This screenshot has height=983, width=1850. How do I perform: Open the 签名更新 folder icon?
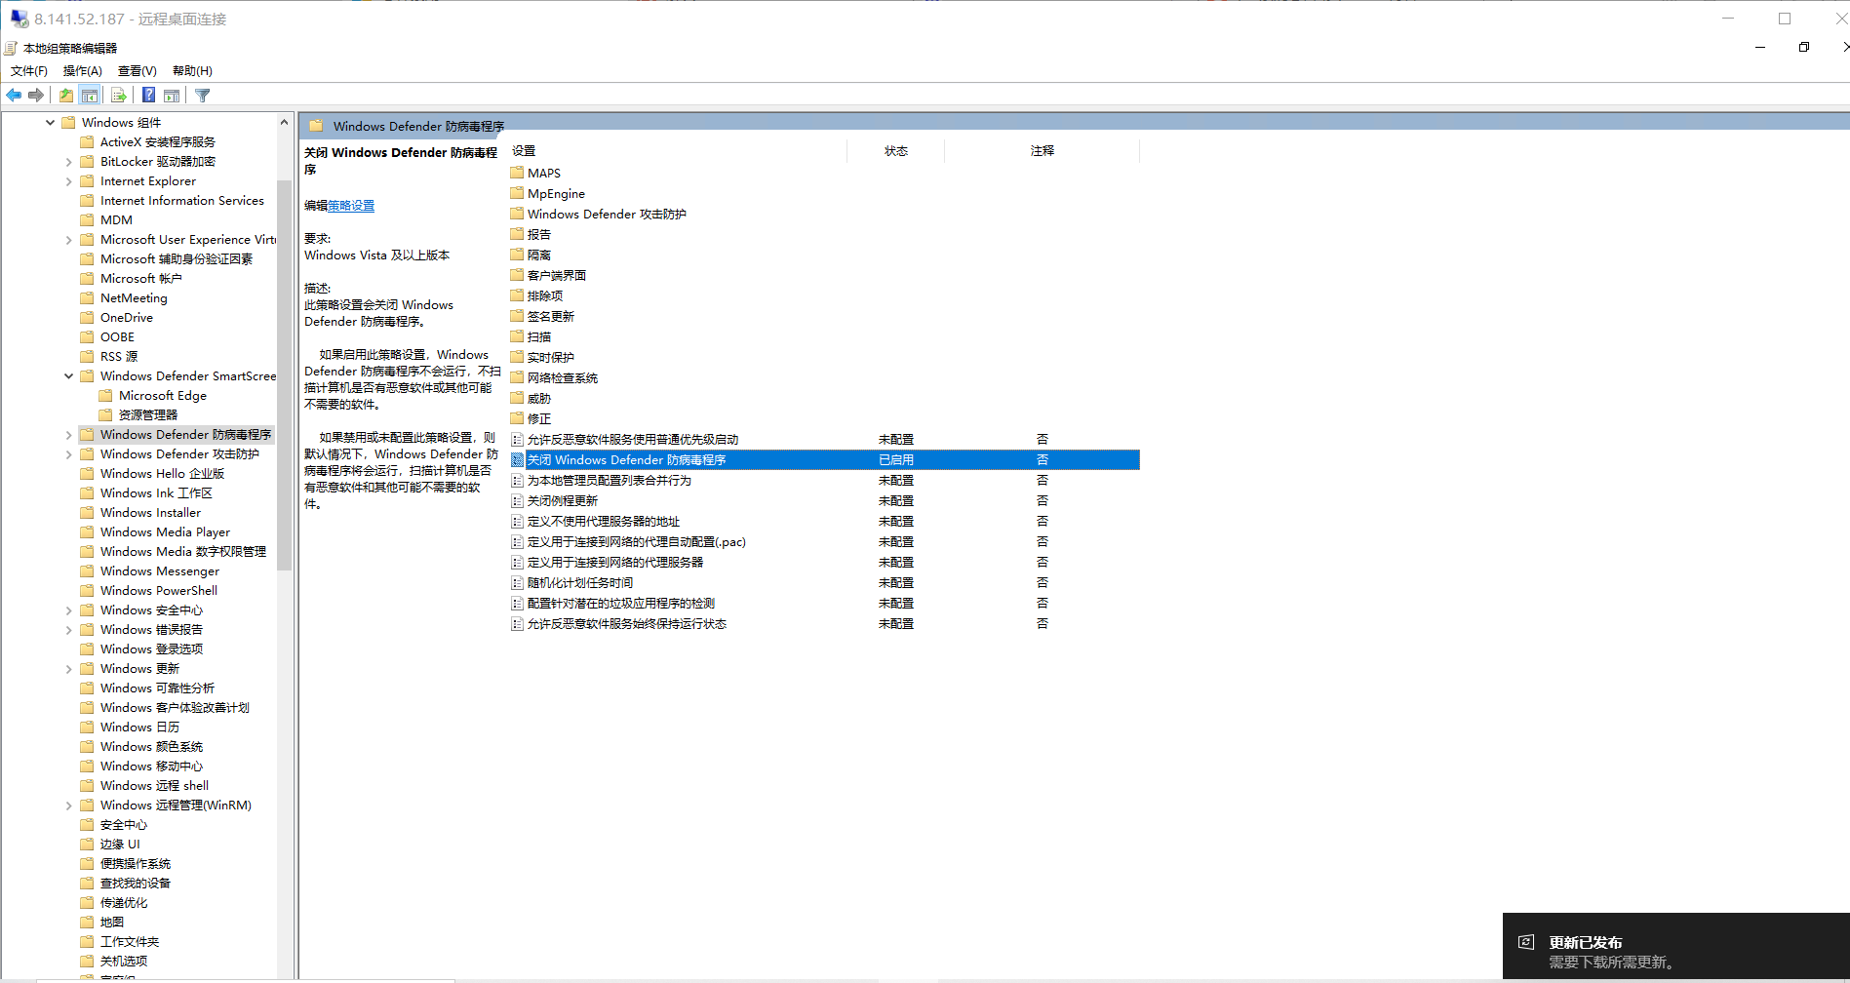click(x=517, y=316)
